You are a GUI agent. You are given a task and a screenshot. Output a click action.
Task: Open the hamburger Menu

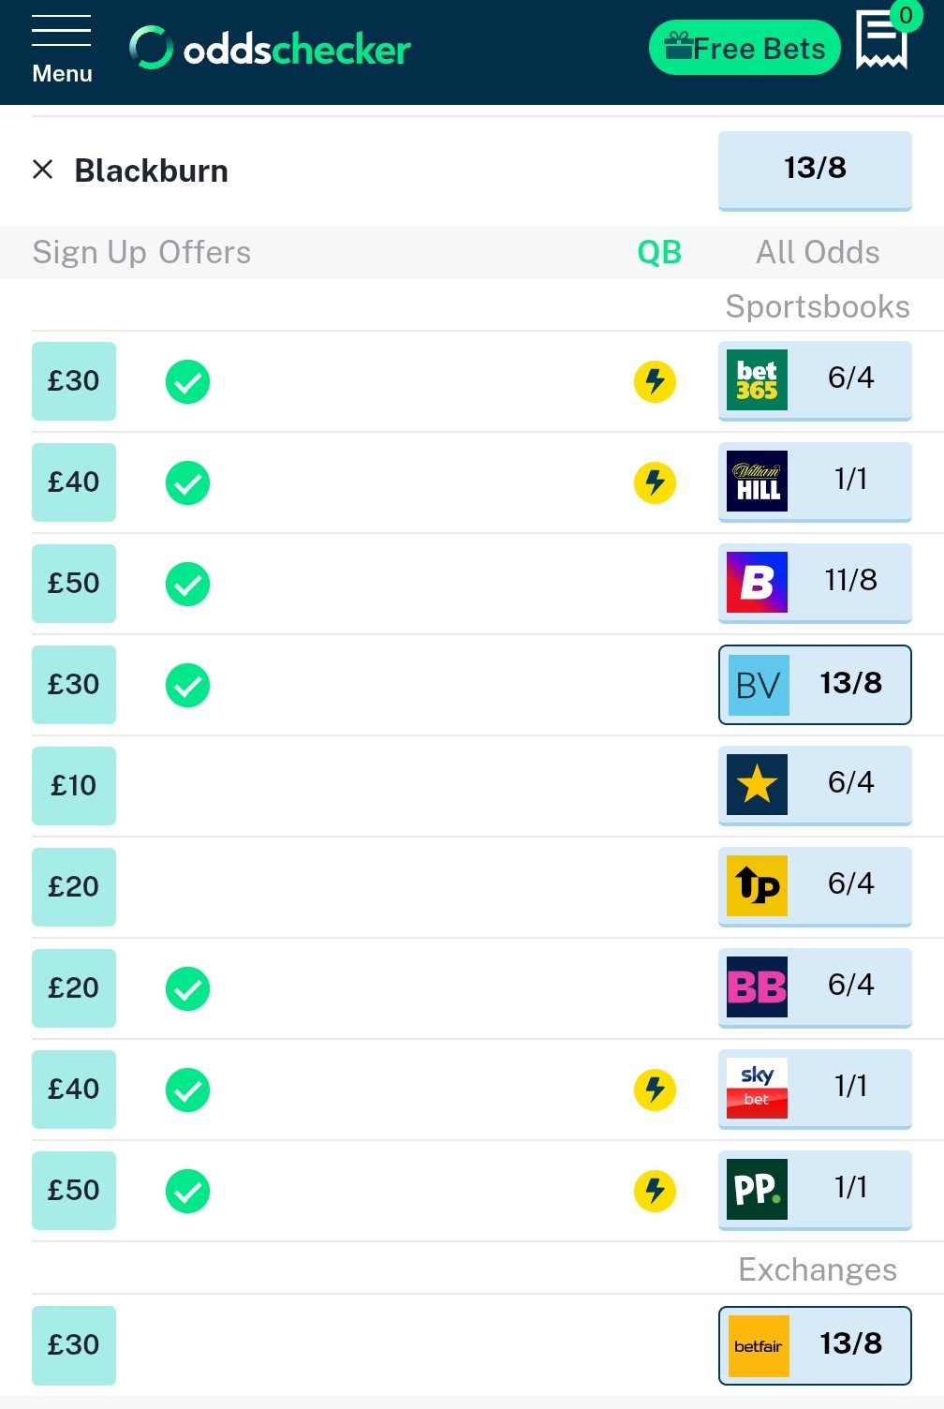click(x=62, y=50)
